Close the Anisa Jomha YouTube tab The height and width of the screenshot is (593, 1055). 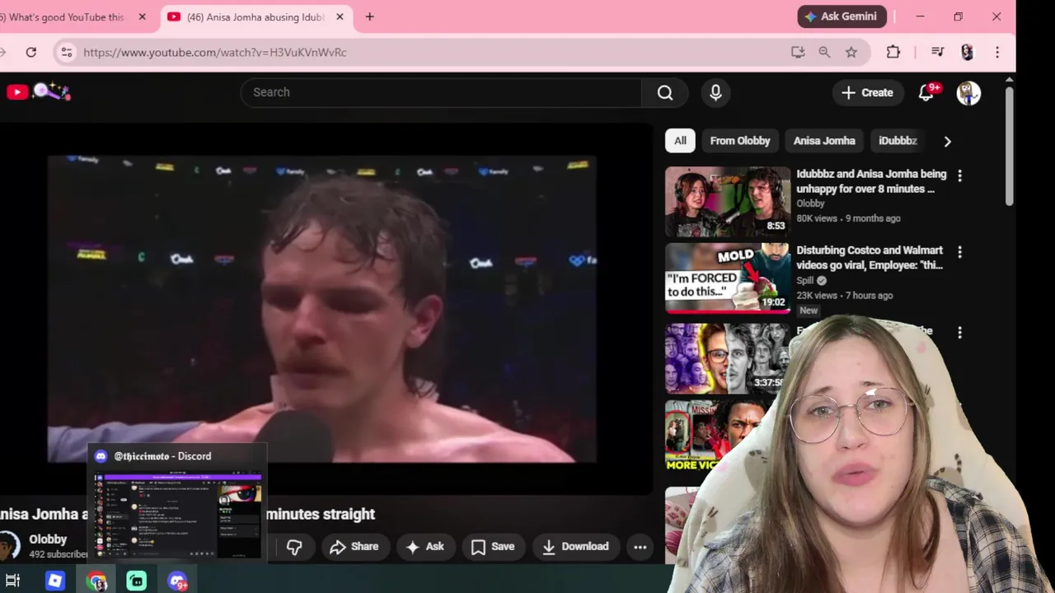[x=340, y=16]
